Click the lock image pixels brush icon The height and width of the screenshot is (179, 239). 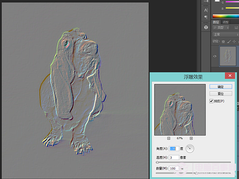tap(229, 41)
